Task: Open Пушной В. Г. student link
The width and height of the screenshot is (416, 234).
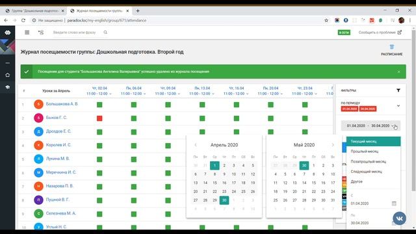Action: [58, 200]
